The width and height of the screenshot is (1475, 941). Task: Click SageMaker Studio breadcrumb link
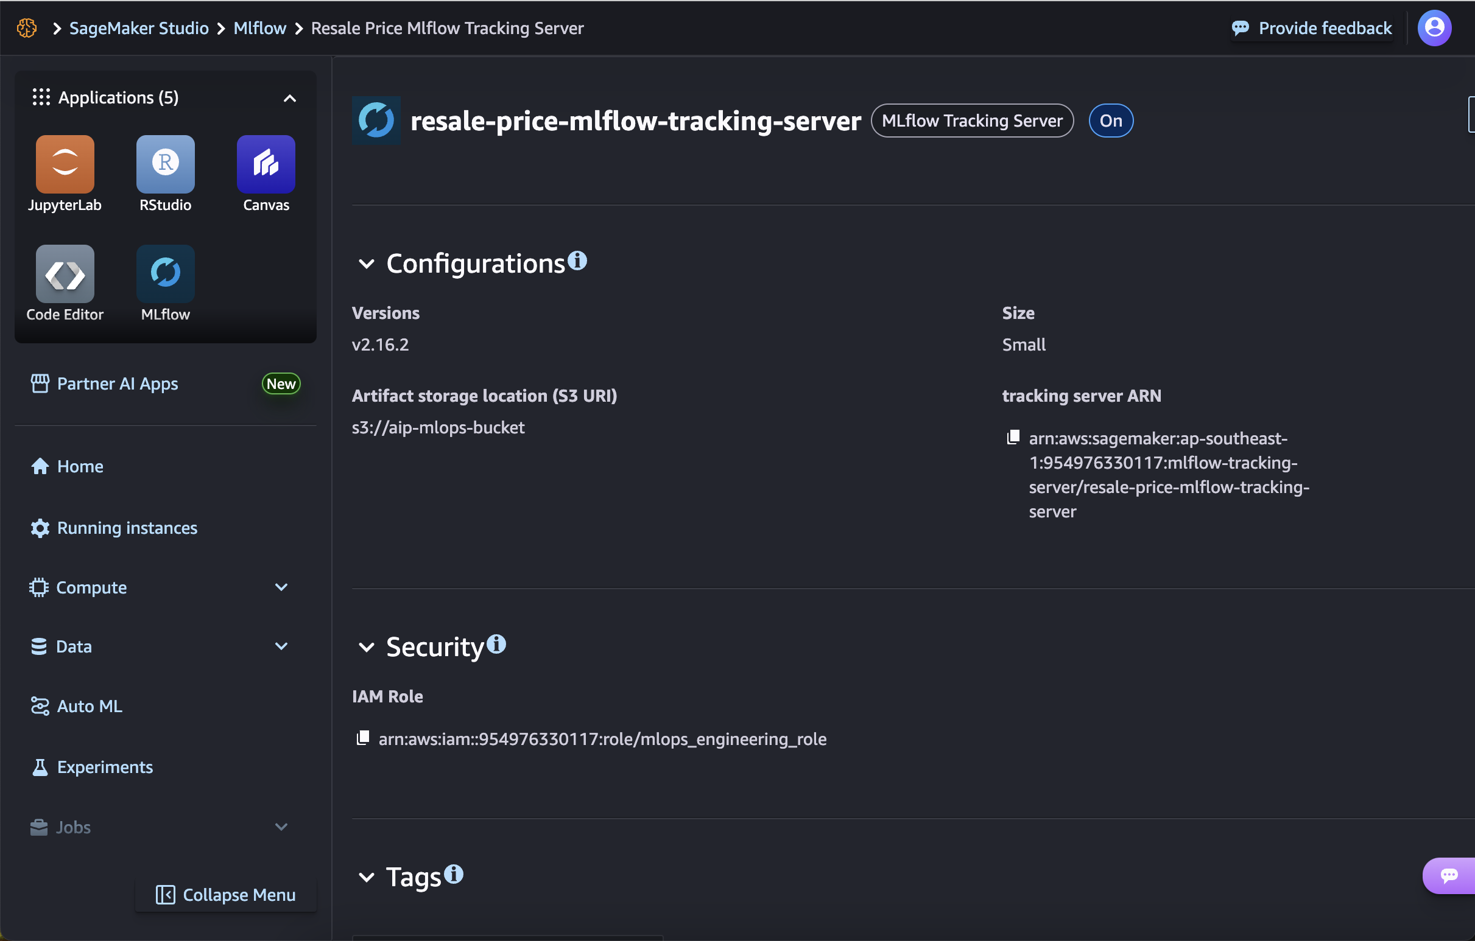(139, 28)
